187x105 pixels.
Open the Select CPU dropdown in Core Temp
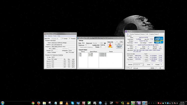(56, 39)
